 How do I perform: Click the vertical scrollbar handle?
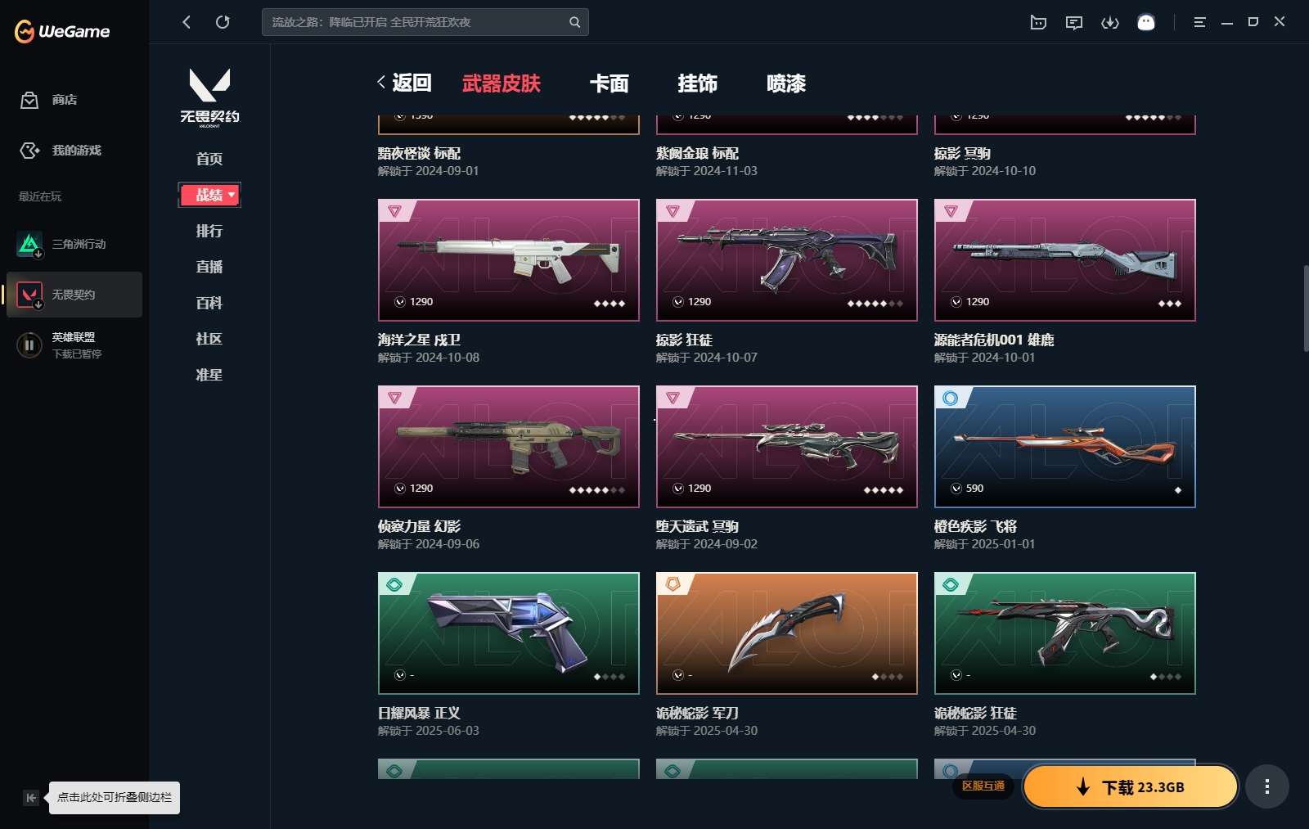point(1305,309)
